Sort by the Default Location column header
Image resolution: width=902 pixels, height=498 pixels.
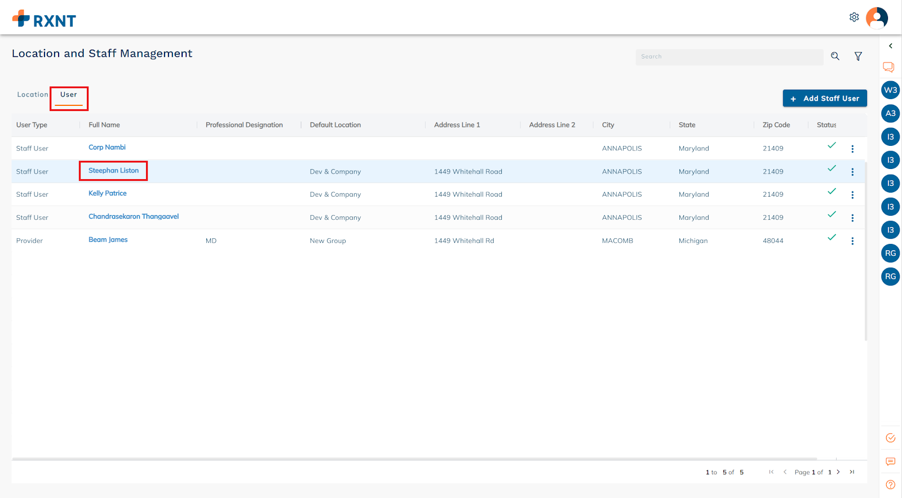(x=335, y=125)
